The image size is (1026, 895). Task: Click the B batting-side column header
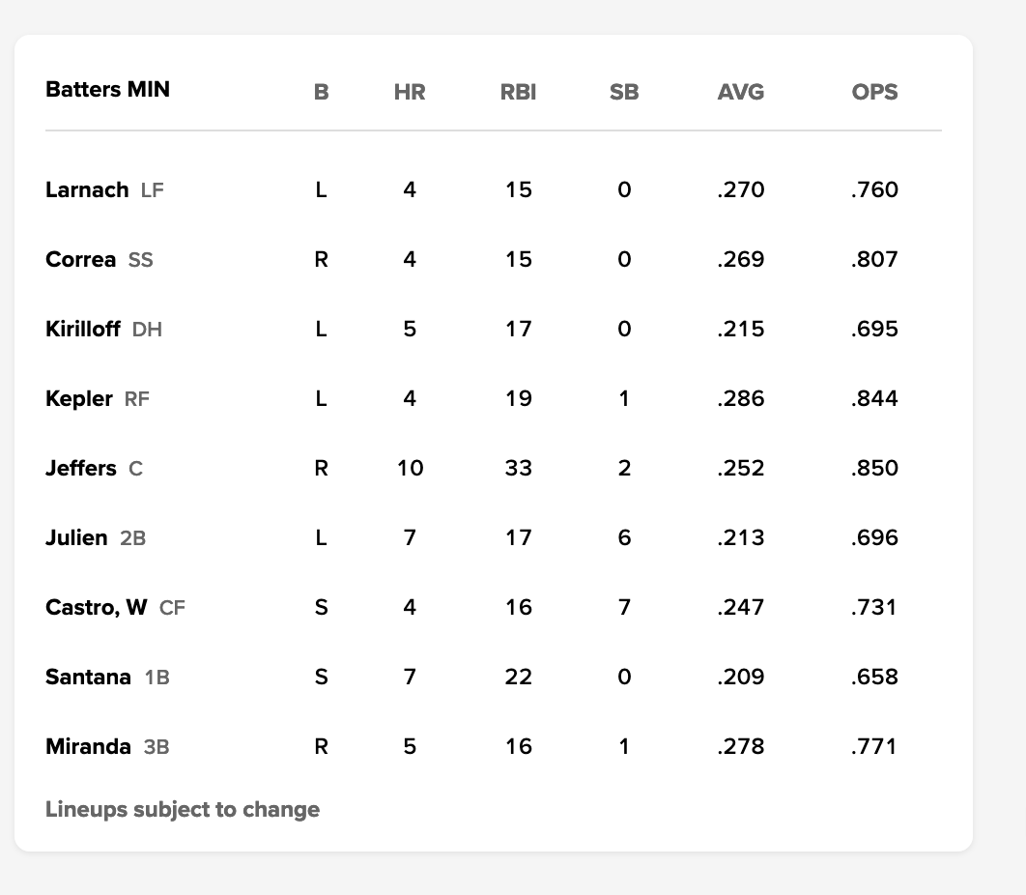pos(322,92)
